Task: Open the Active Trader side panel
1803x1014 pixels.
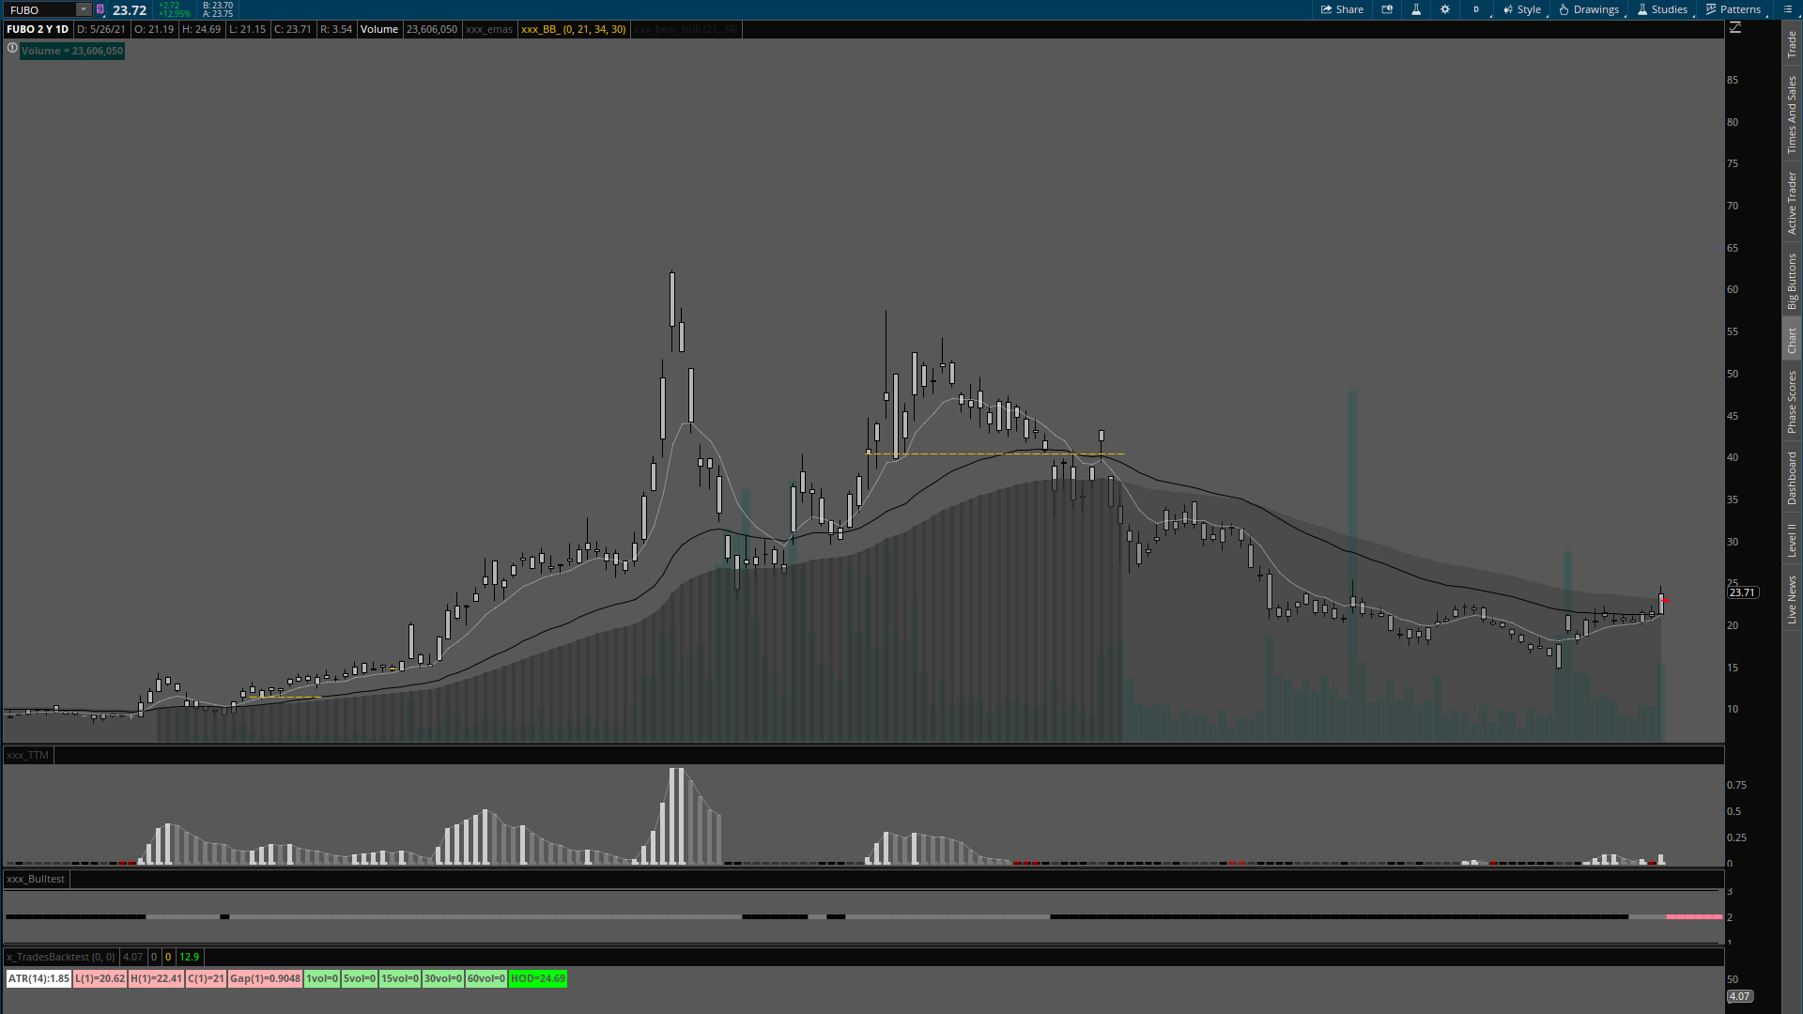Action: (x=1792, y=202)
